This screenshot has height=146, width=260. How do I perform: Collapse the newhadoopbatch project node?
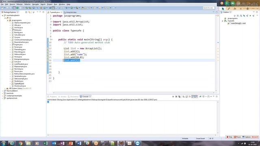pyautogui.click(x=2, y=15)
